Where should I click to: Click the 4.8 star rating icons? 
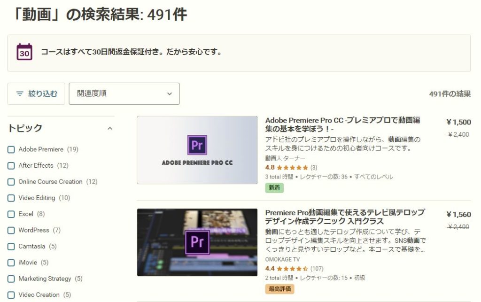(292, 167)
